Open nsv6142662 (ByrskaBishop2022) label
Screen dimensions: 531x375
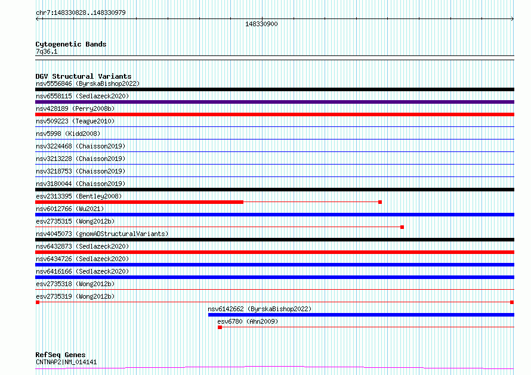pos(260,309)
